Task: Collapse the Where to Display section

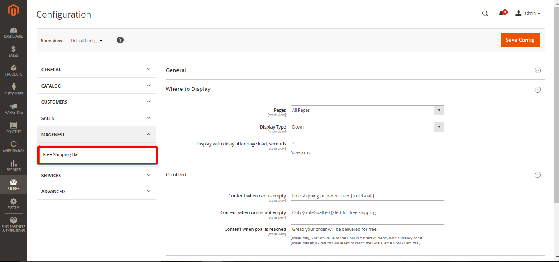Action: (537, 89)
